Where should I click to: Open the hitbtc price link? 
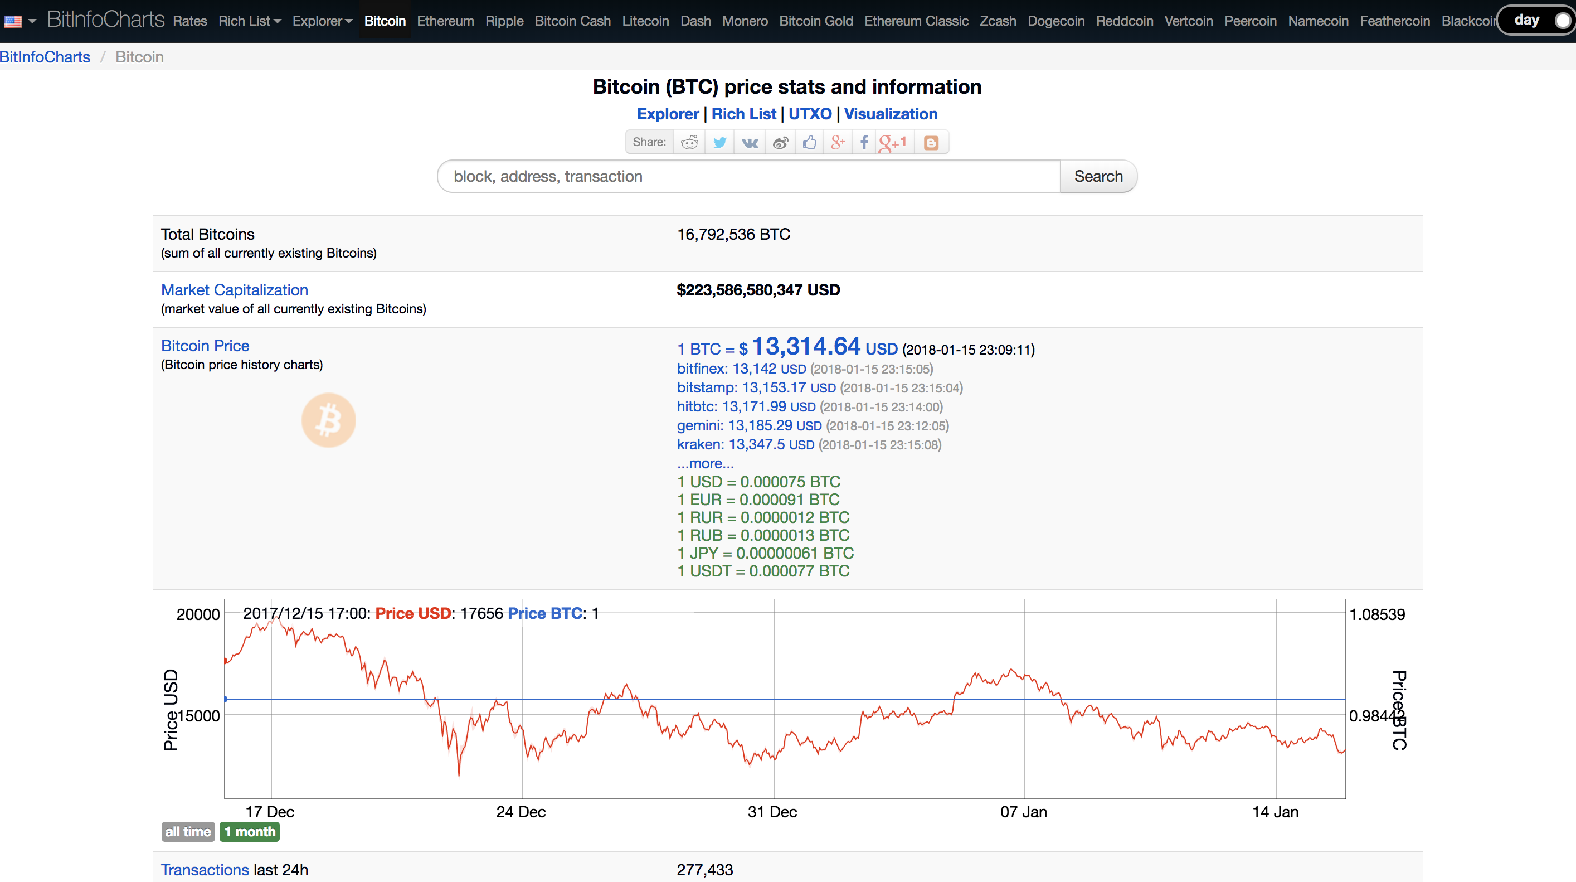pos(746,407)
